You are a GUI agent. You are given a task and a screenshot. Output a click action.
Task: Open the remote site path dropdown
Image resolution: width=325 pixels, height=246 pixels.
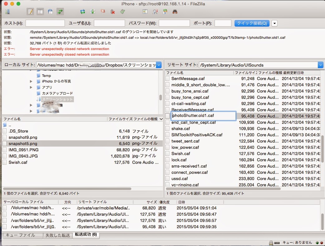pyautogui.click(x=320, y=65)
